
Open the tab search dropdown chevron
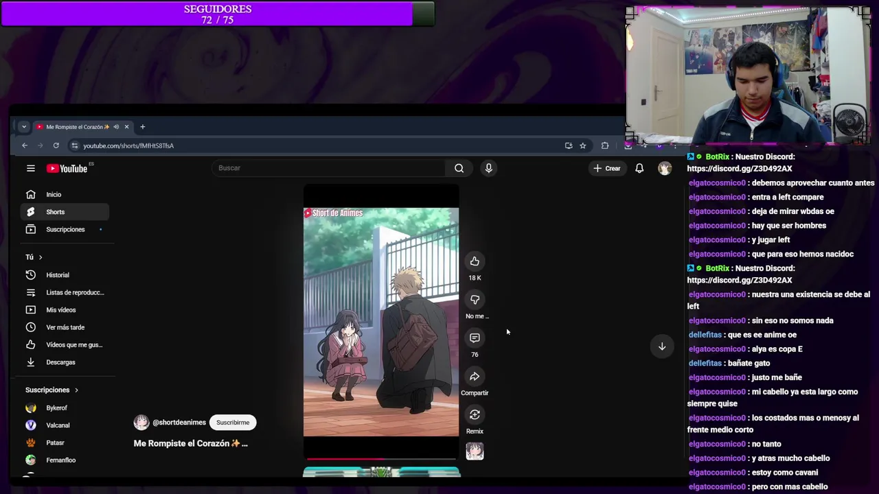coord(24,127)
